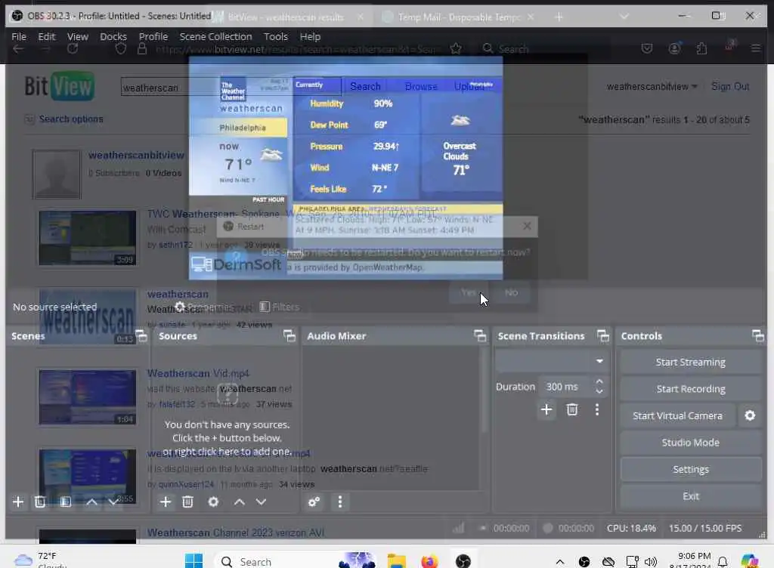Open the Scene Collection menu
Image resolution: width=774 pixels, height=568 pixels.
click(x=215, y=36)
